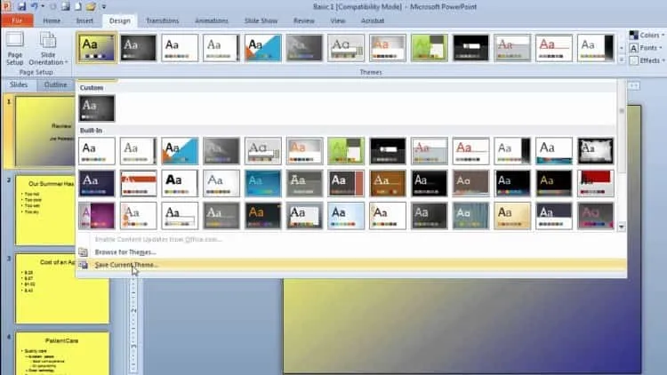
Task: Click the themes gallery scroll-down arrow
Action: (622, 227)
